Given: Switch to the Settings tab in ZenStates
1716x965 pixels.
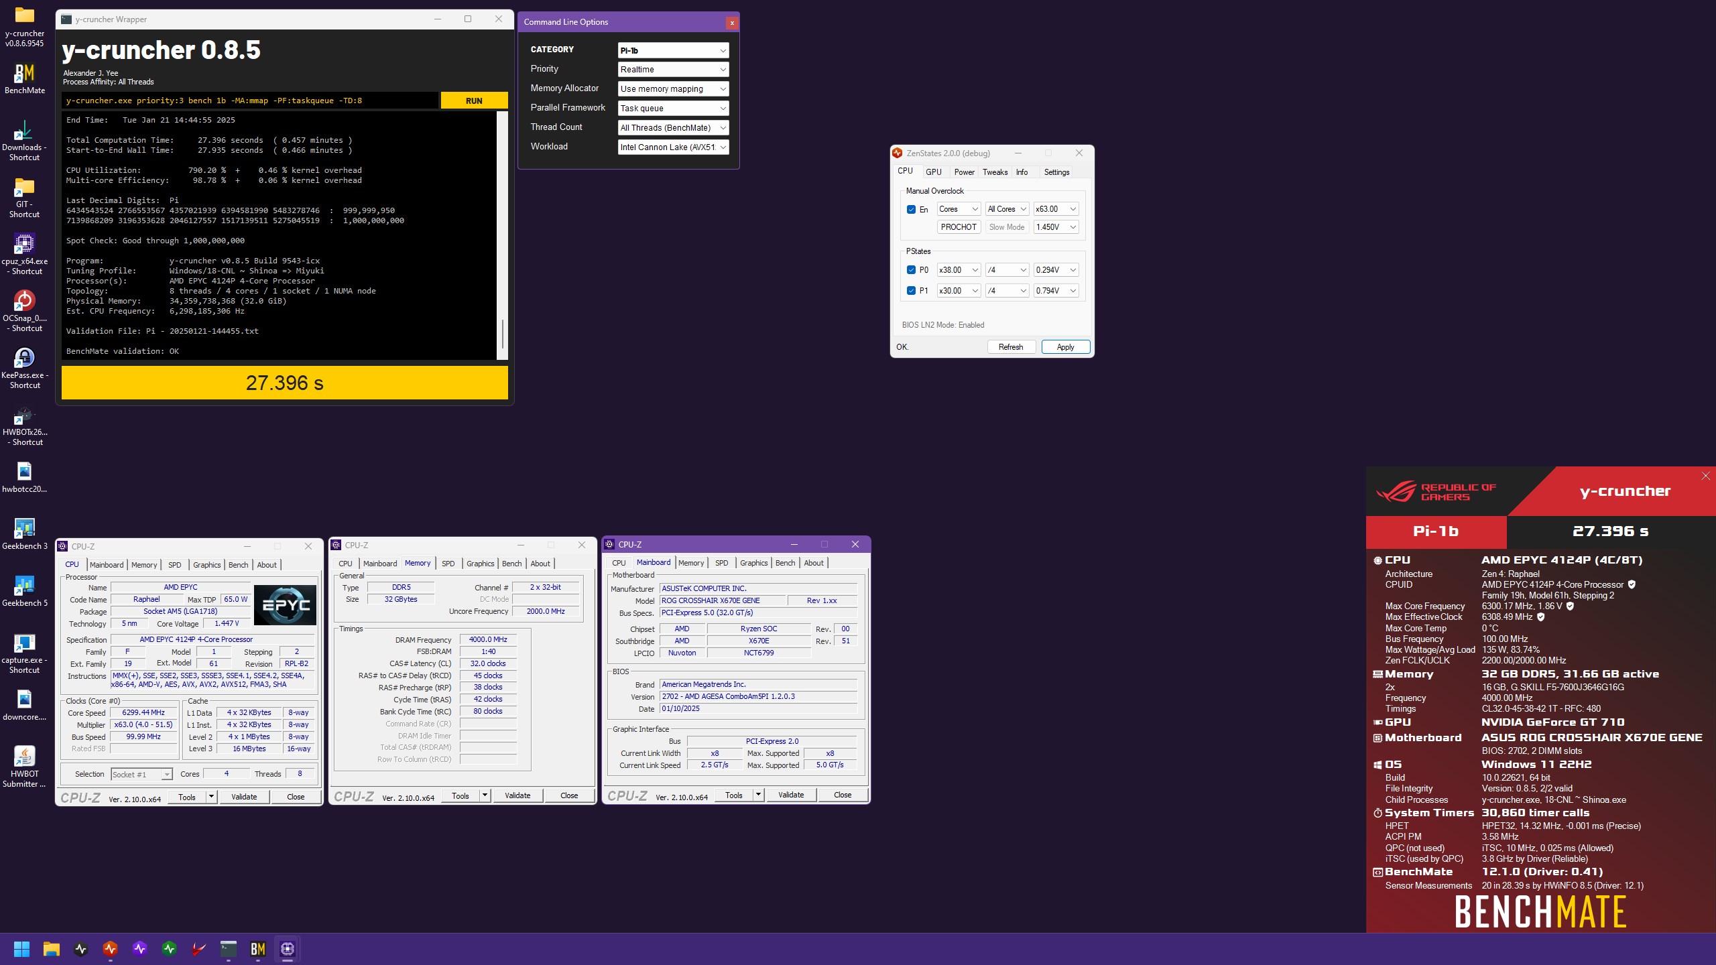Looking at the screenshot, I should (x=1056, y=172).
